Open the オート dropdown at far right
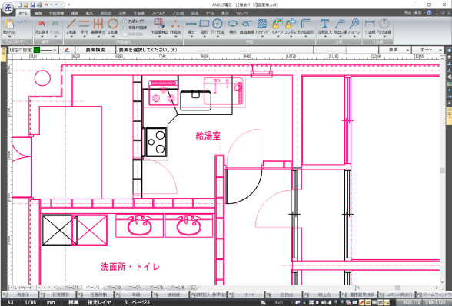Image resolution: width=452 pixels, height=306 pixels. pos(427,50)
